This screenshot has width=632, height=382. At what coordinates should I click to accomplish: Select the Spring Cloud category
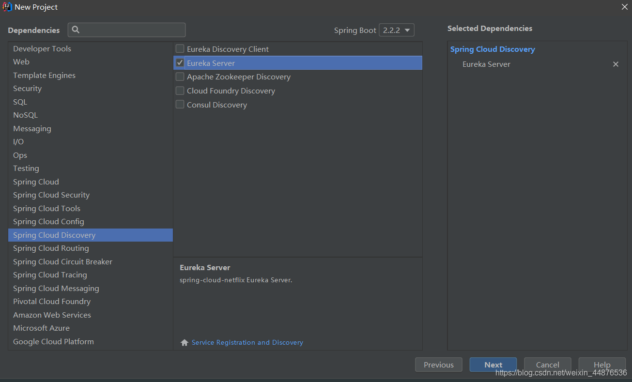91,182
